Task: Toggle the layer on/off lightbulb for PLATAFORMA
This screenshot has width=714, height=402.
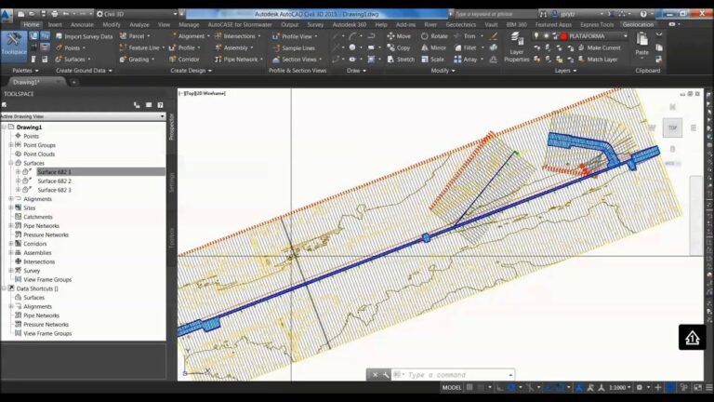Action: point(536,35)
